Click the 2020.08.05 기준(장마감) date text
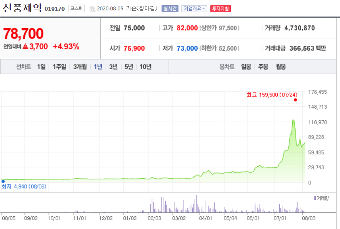The height and width of the screenshot is (229, 340). pos(127,8)
